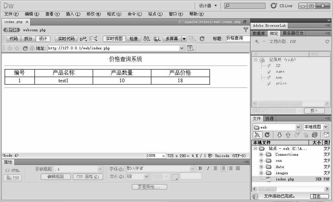Click the 日志... button
Viewport: 333px width, 202px height.
click(319, 196)
